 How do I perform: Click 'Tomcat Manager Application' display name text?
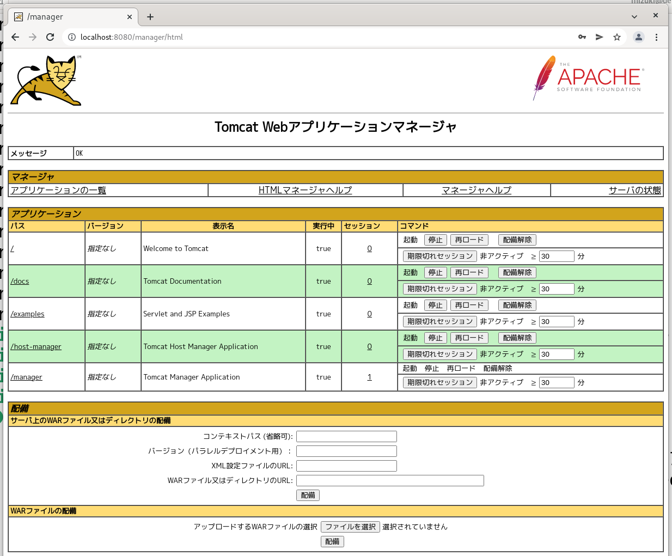(x=192, y=377)
